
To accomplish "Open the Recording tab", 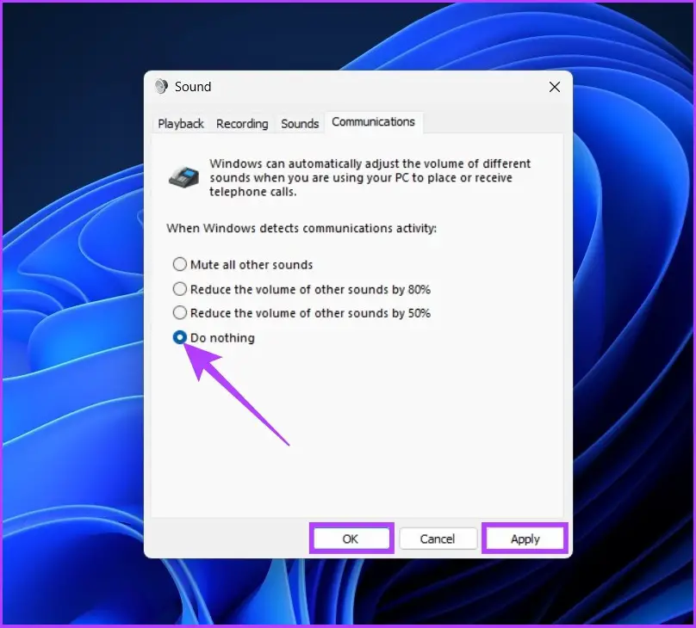I will coord(242,124).
